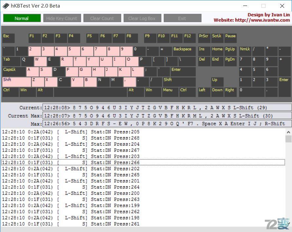292x232 pixels.
Task: Click the F1 key tile
Action: [x=35, y=38]
